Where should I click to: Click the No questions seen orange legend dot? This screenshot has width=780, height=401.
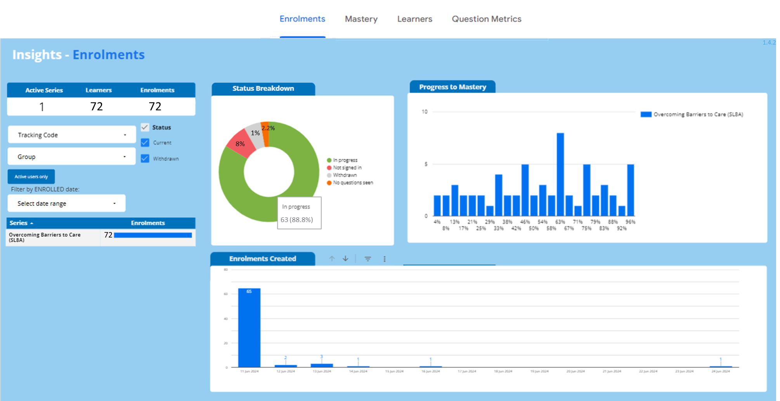329,183
